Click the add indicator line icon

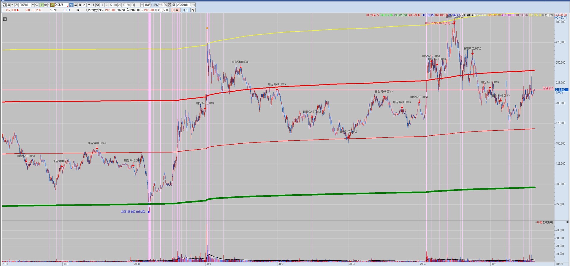point(165,5)
